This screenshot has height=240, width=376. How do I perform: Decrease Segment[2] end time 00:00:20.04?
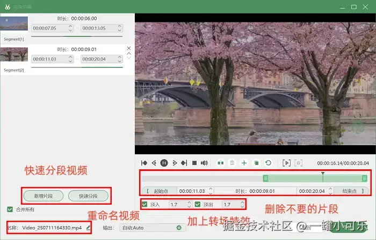[x=120, y=61]
